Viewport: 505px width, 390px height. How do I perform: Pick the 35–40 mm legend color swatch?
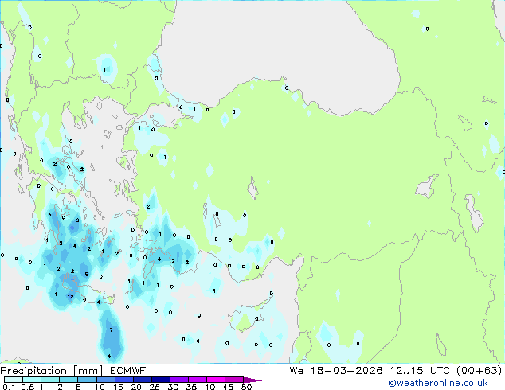[x=198, y=380]
